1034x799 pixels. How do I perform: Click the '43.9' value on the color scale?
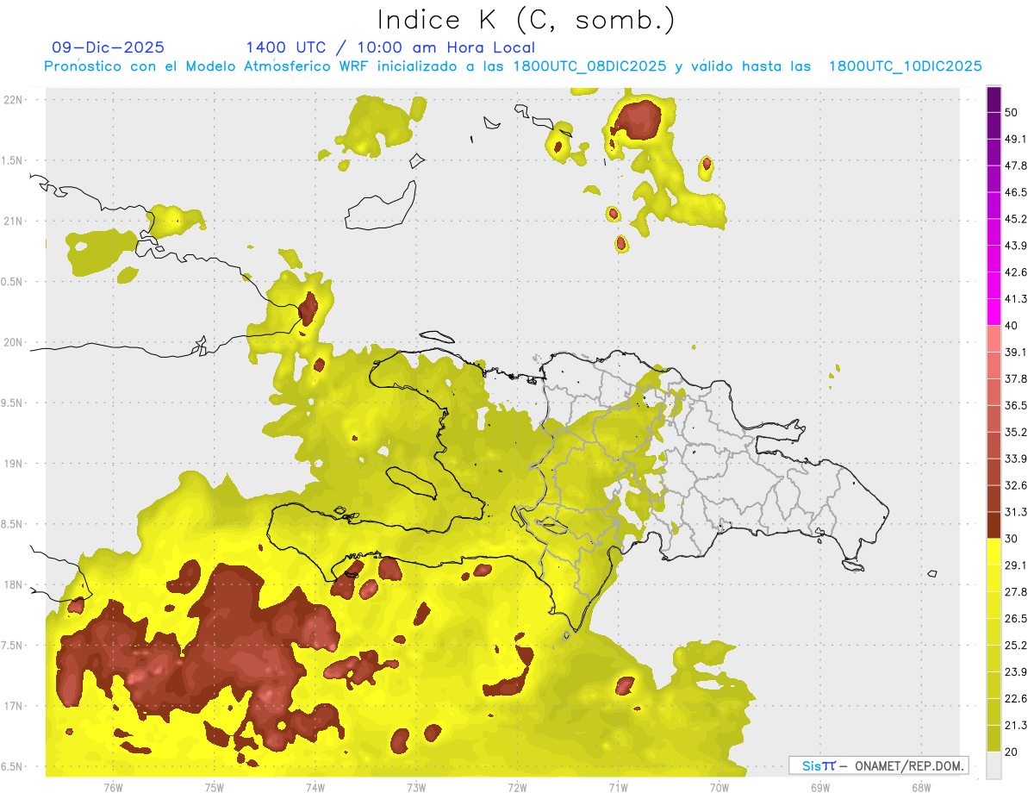1016,246
